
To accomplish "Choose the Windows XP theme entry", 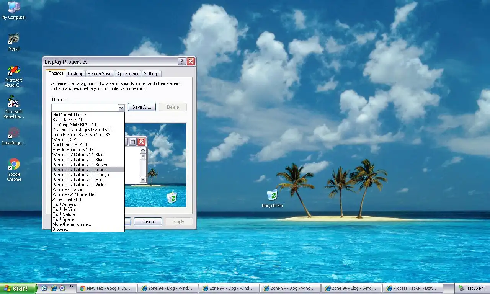I will point(88,140).
